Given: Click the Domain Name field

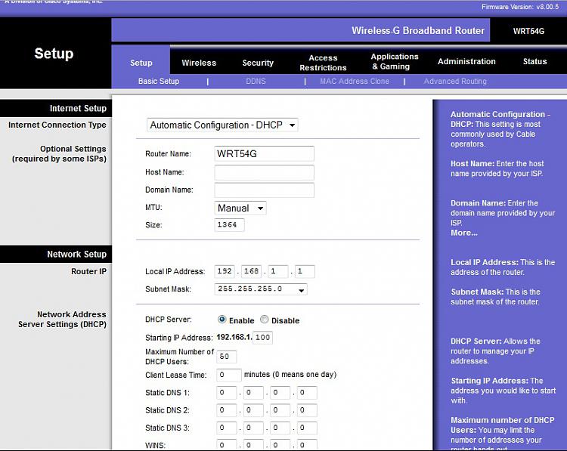Looking at the screenshot, I should point(265,190).
